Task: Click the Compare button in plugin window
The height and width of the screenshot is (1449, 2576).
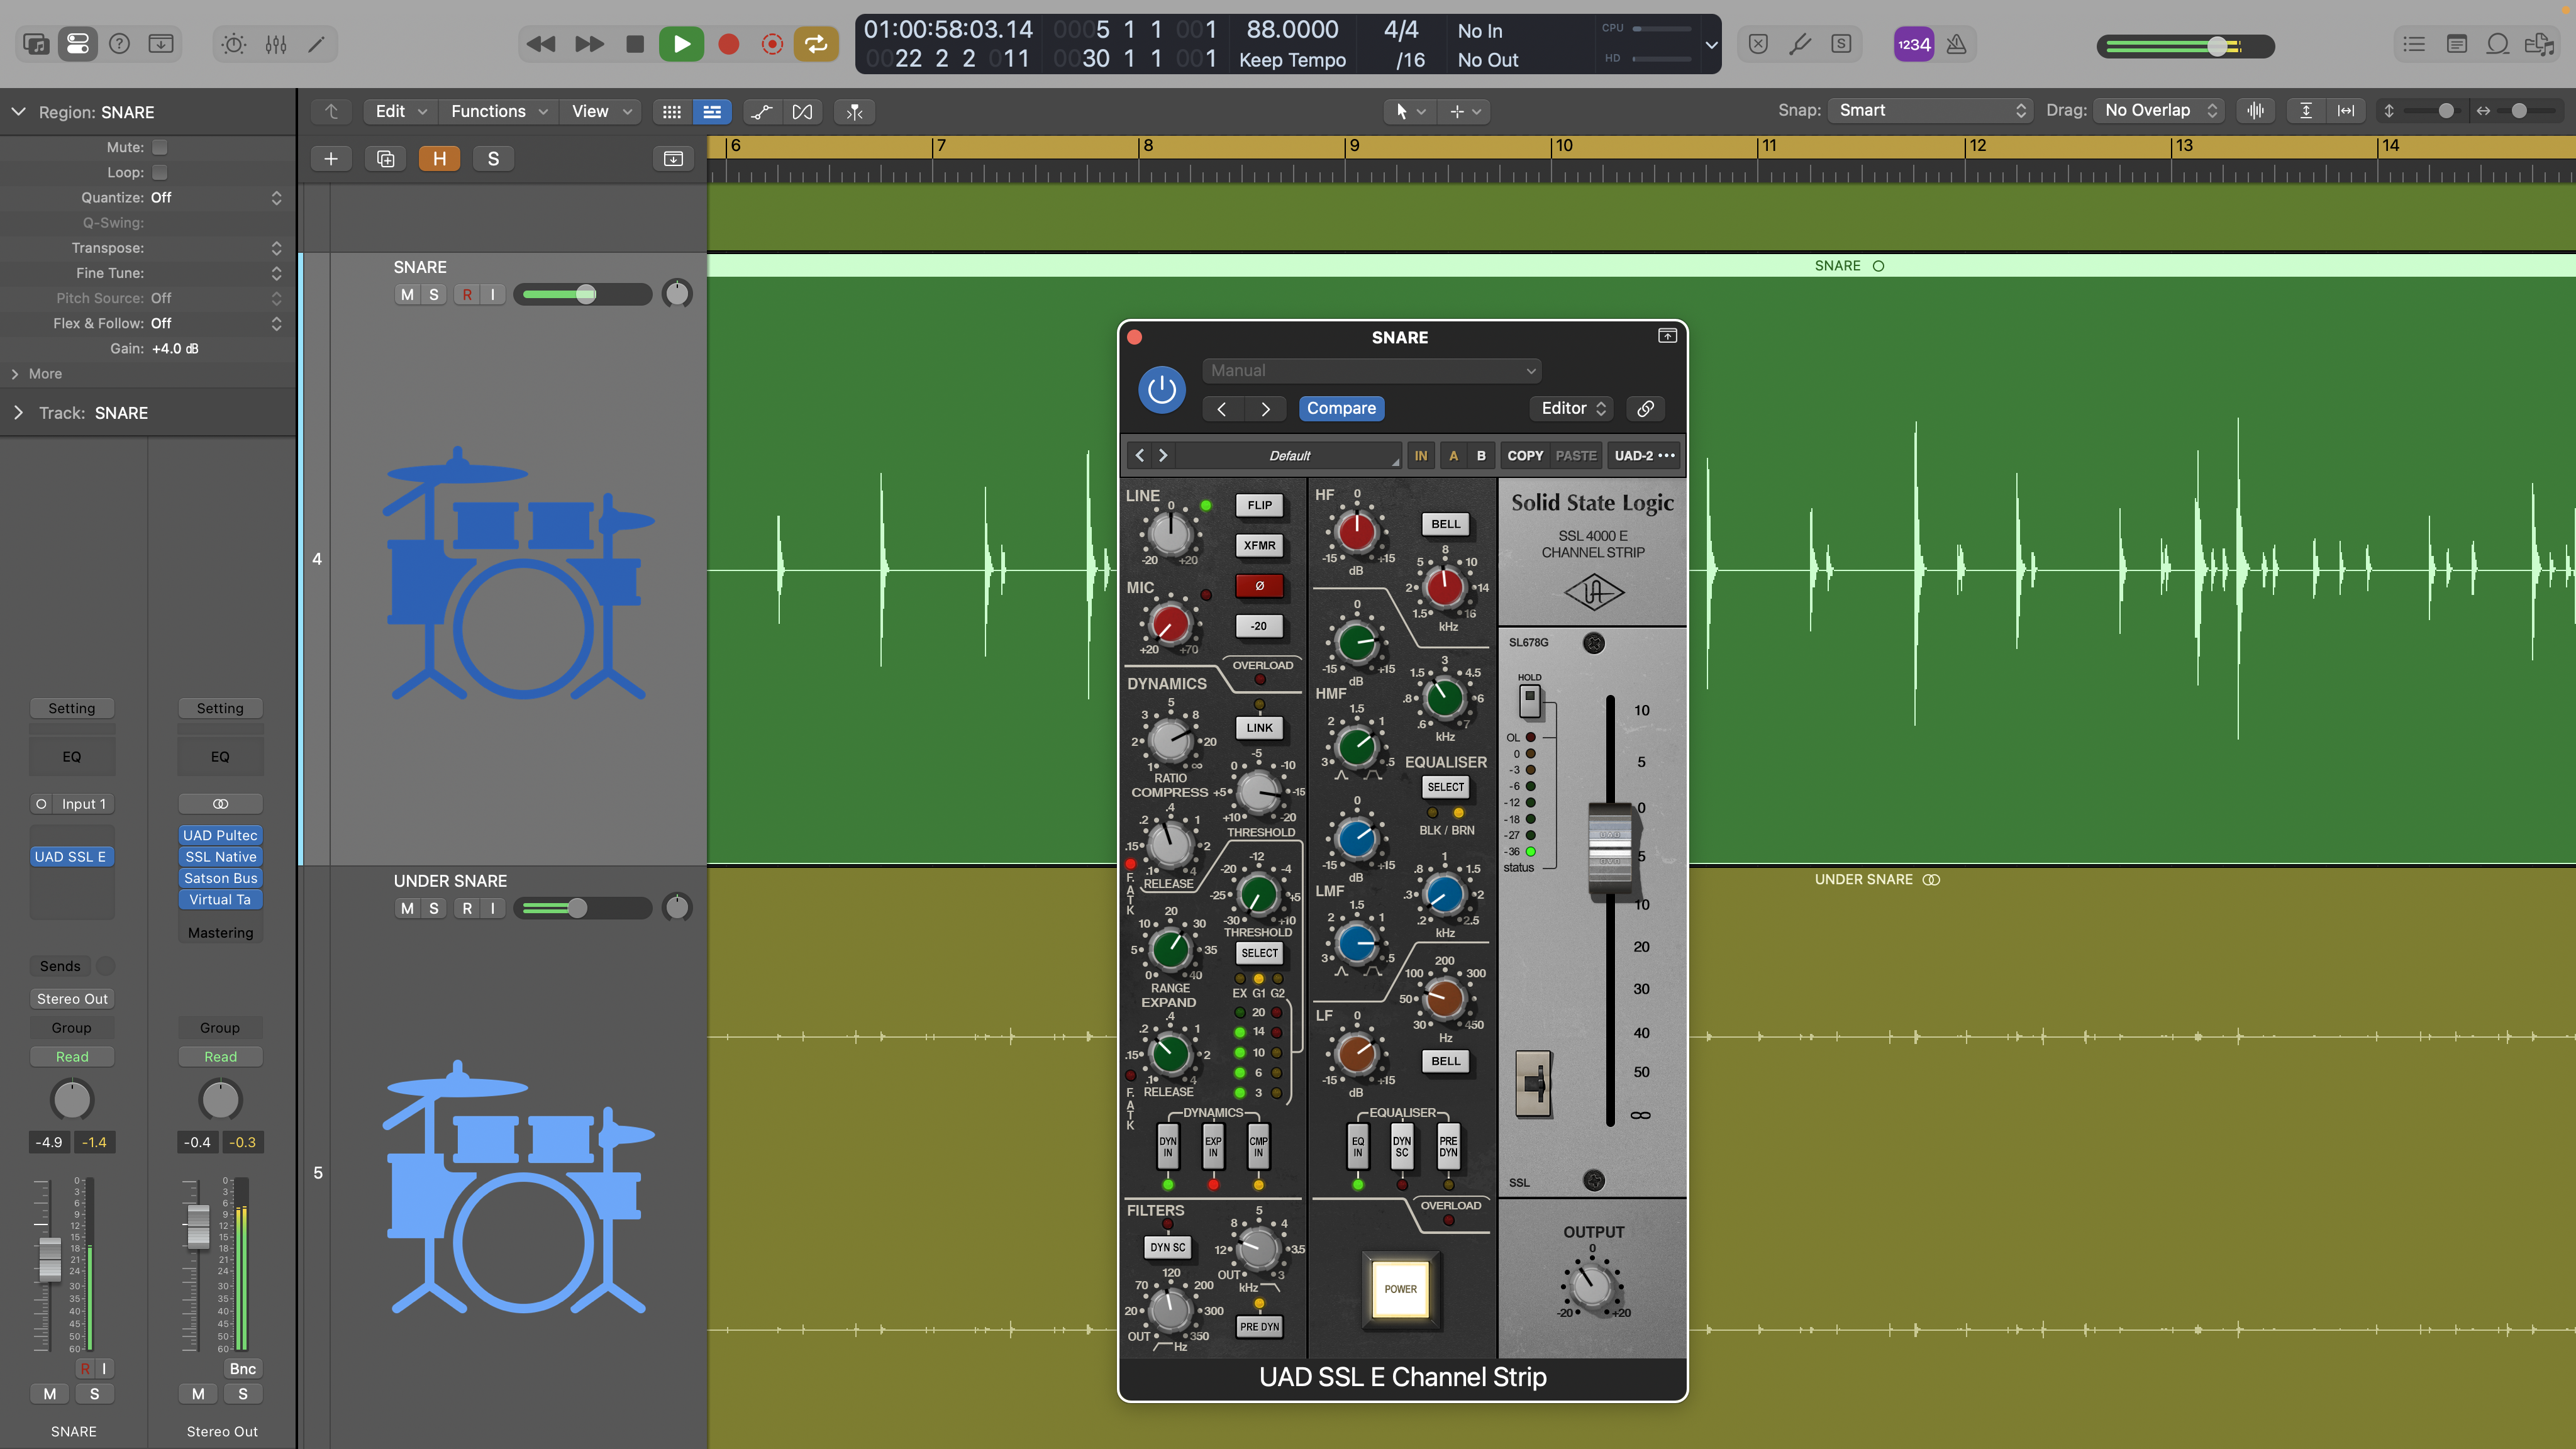Action: (1341, 408)
